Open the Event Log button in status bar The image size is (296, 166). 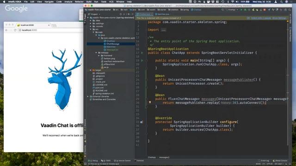coord(264,161)
